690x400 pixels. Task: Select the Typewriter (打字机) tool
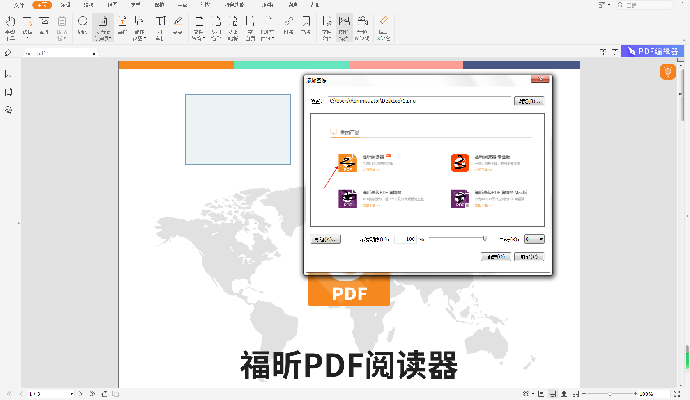point(161,28)
